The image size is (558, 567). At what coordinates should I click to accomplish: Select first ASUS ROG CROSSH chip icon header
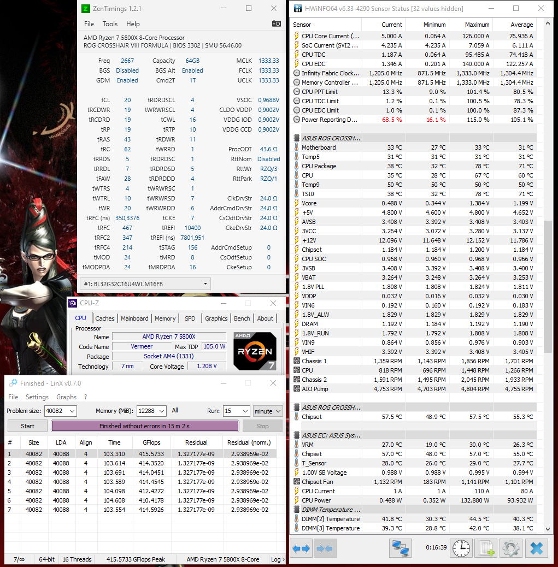coord(297,138)
